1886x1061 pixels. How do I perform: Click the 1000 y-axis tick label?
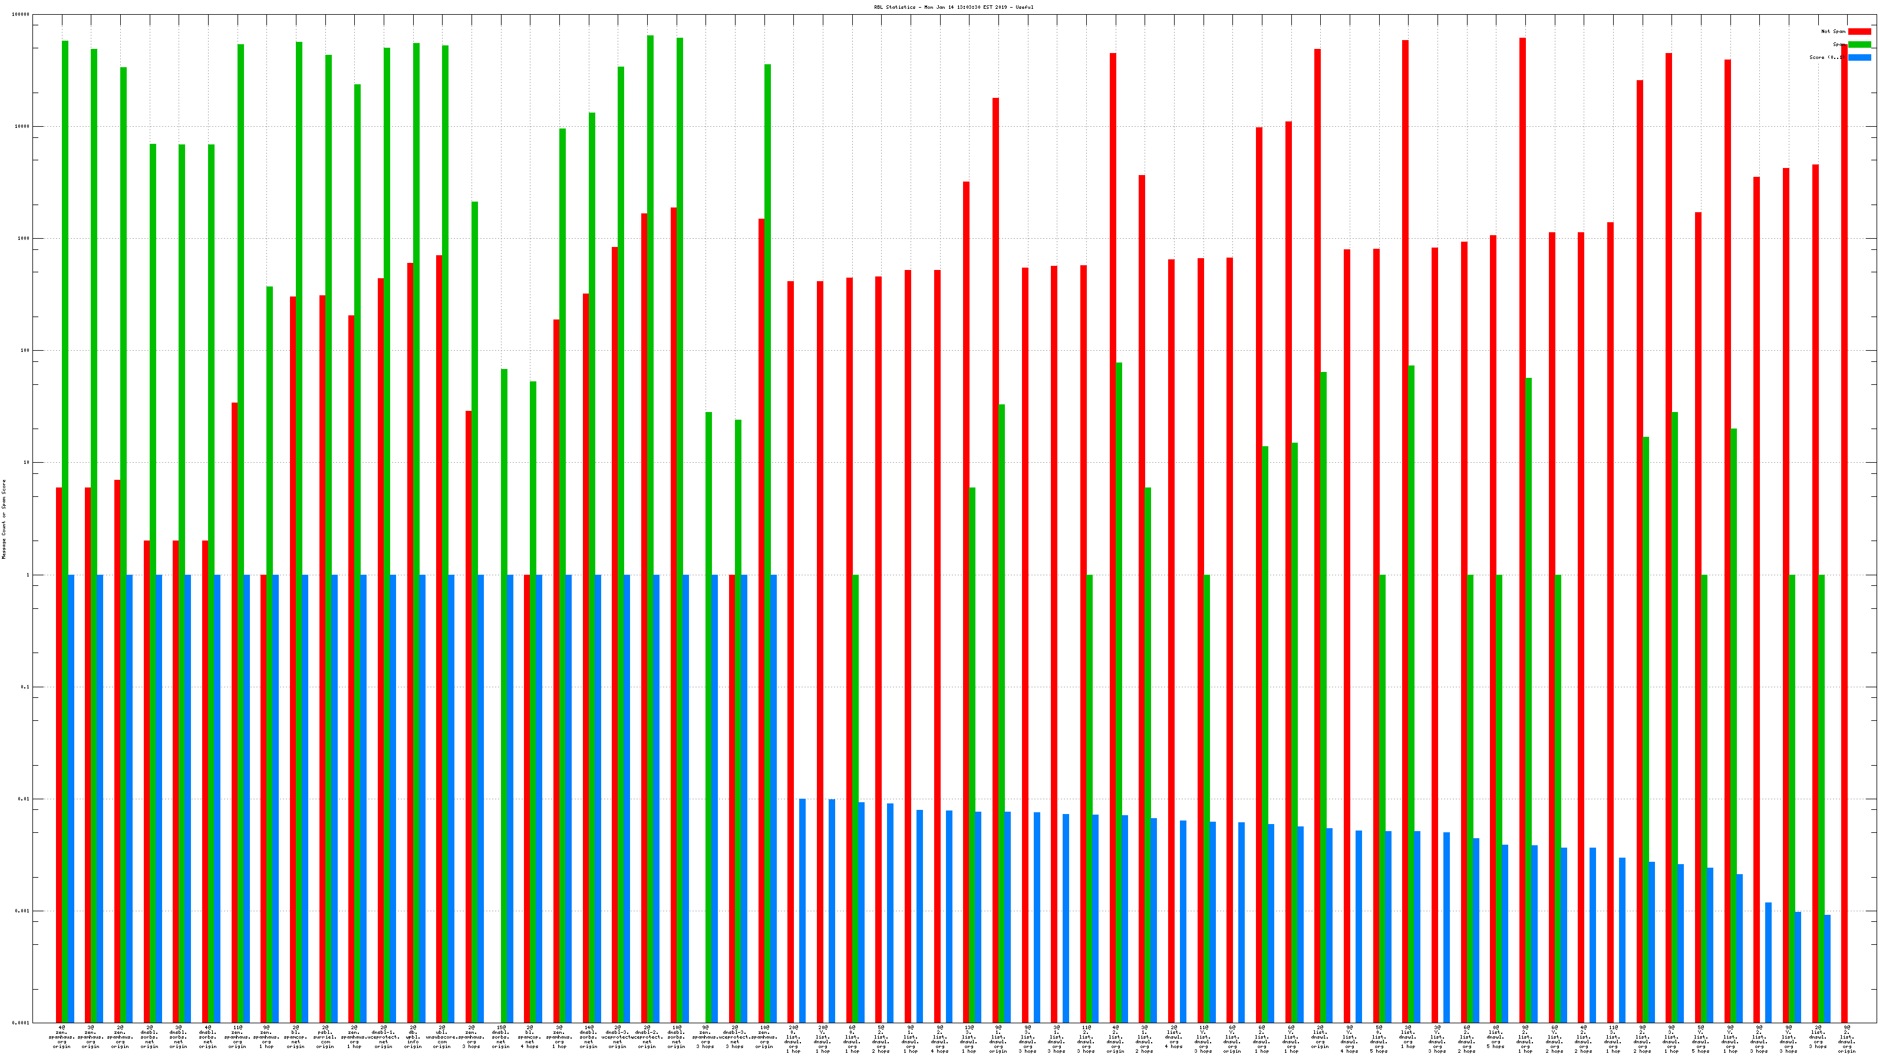pyautogui.click(x=24, y=239)
